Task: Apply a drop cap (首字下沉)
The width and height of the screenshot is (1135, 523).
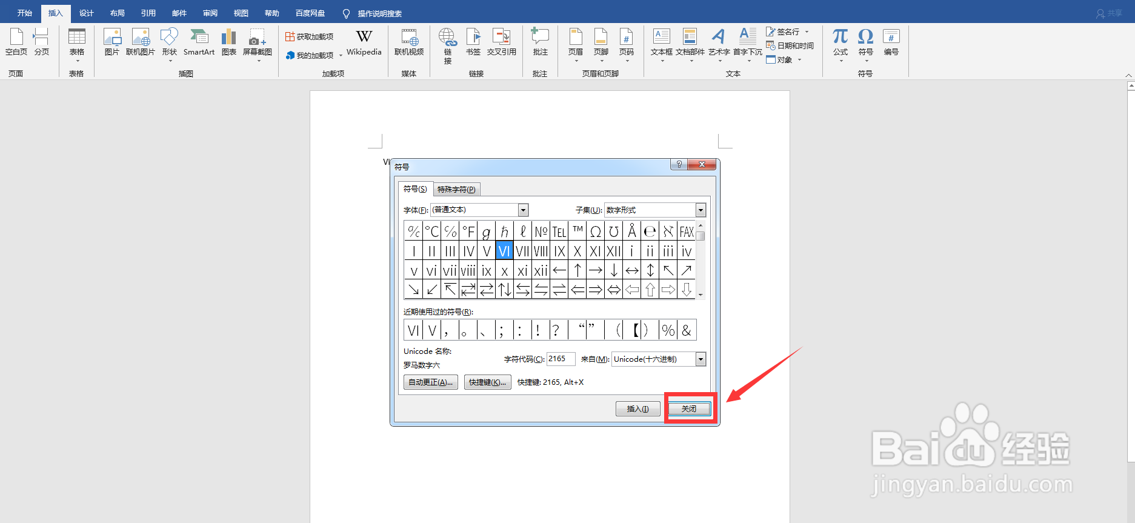Action: (748, 45)
